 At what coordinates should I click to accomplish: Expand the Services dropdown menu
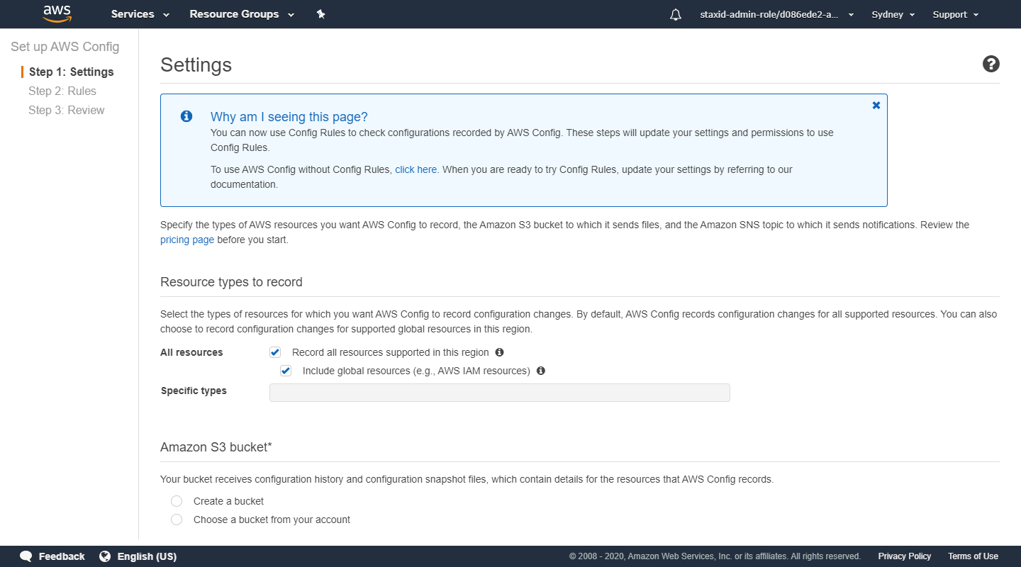pyautogui.click(x=140, y=14)
